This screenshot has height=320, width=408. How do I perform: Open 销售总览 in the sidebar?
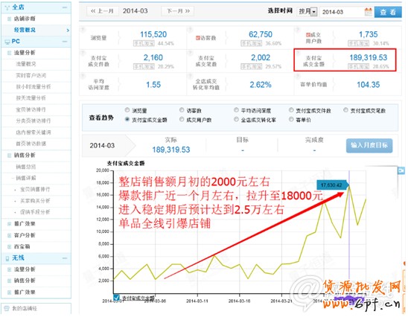(x=26, y=167)
